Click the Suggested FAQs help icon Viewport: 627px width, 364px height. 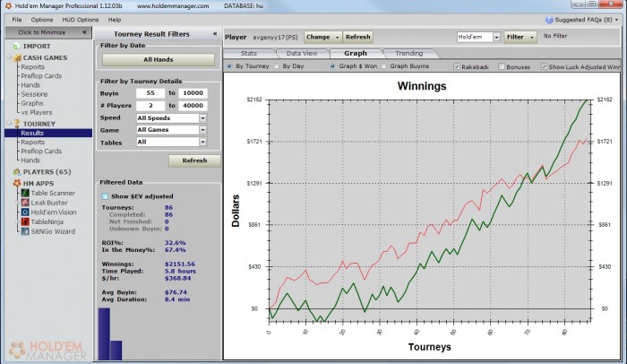pos(549,20)
